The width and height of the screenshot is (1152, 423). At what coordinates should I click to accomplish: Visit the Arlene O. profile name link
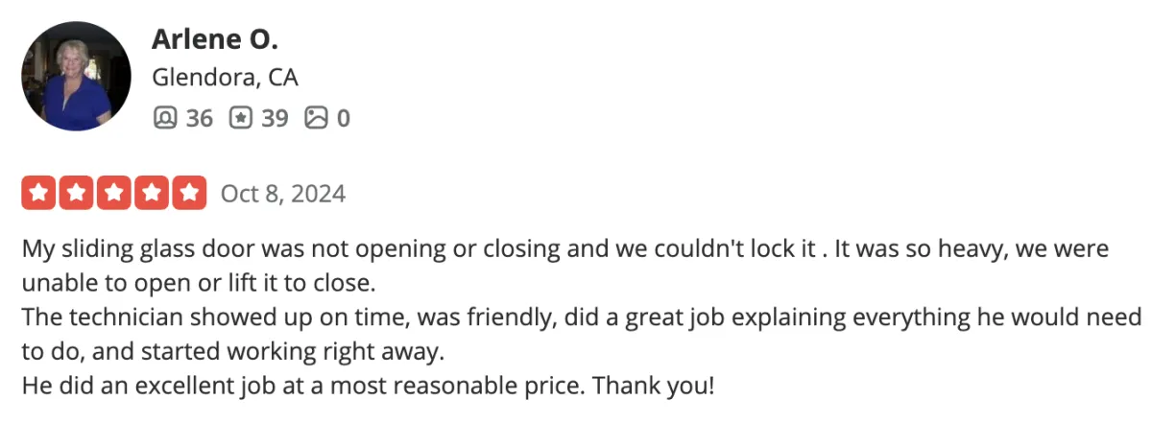pos(215,40)
